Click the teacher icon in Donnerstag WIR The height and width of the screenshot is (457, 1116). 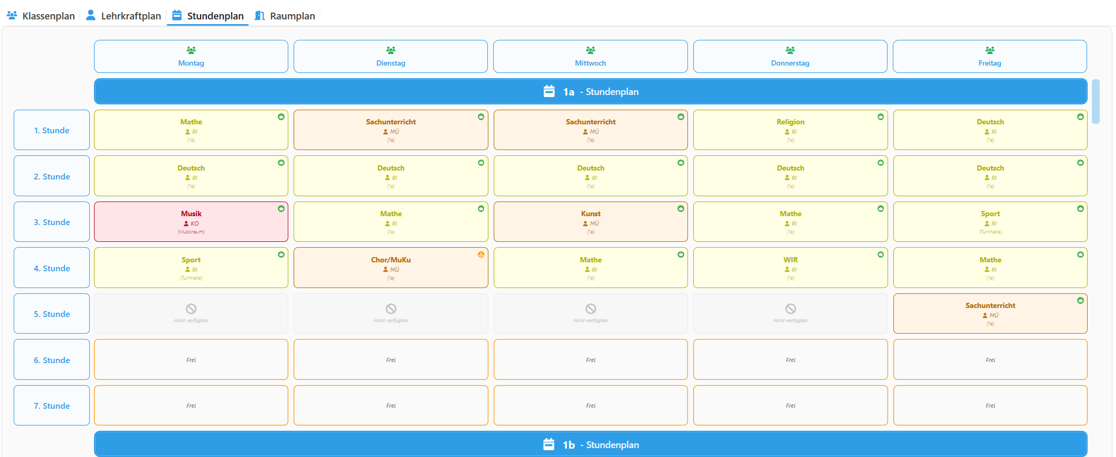pos(787,270)
